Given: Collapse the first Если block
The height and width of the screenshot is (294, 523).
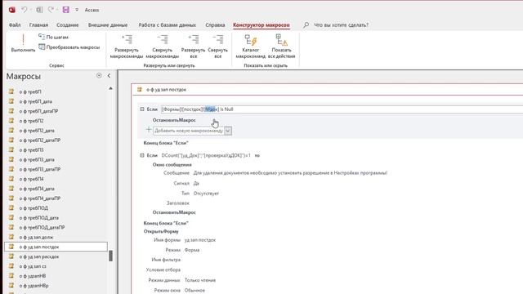Looking at the screenshot, I should coord(142,109).
